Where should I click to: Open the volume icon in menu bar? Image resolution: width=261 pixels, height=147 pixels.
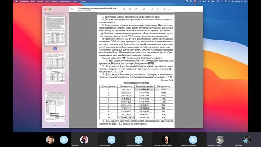click(x=204, y=2)
